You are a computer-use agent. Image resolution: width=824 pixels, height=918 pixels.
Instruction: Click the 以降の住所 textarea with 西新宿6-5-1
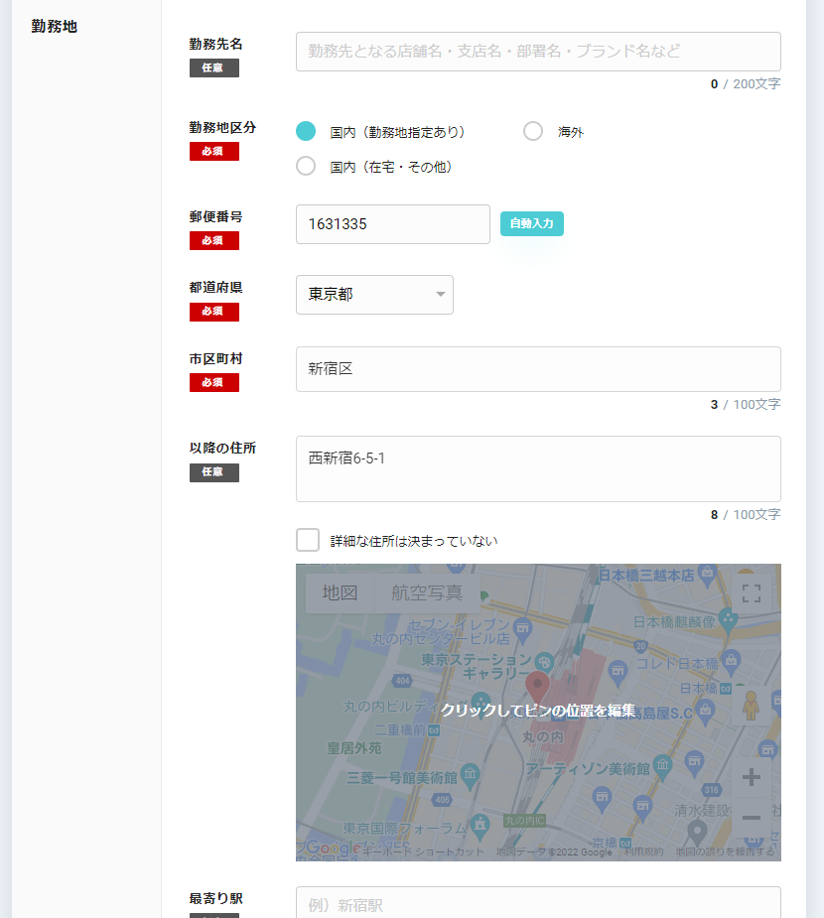pos(538,468)
